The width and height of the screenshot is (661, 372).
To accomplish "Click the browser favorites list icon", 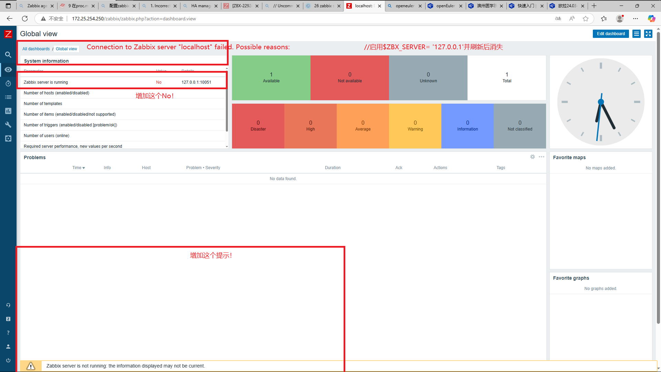I will [604, 19].
